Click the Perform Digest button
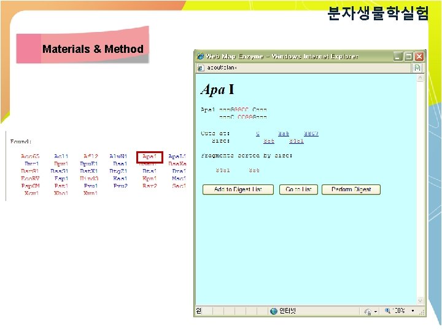This screenshot has width=442, height=332. pos(351,189)
